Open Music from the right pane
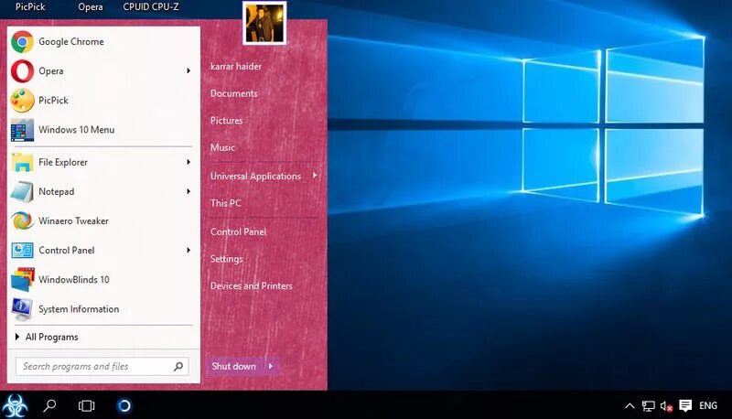The image size is (732, 419). tap(222, 147)
